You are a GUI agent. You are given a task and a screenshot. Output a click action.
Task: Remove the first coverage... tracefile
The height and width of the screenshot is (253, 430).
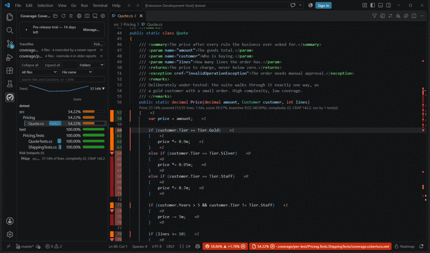pyautogui.click(x=101, y=50)
